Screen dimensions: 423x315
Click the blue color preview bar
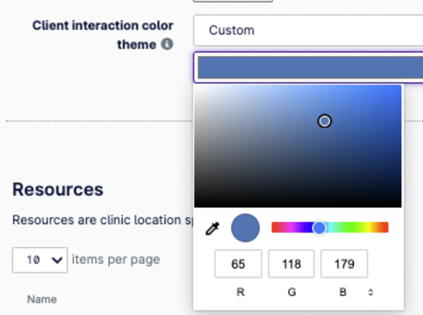click(x=310, y=67)
